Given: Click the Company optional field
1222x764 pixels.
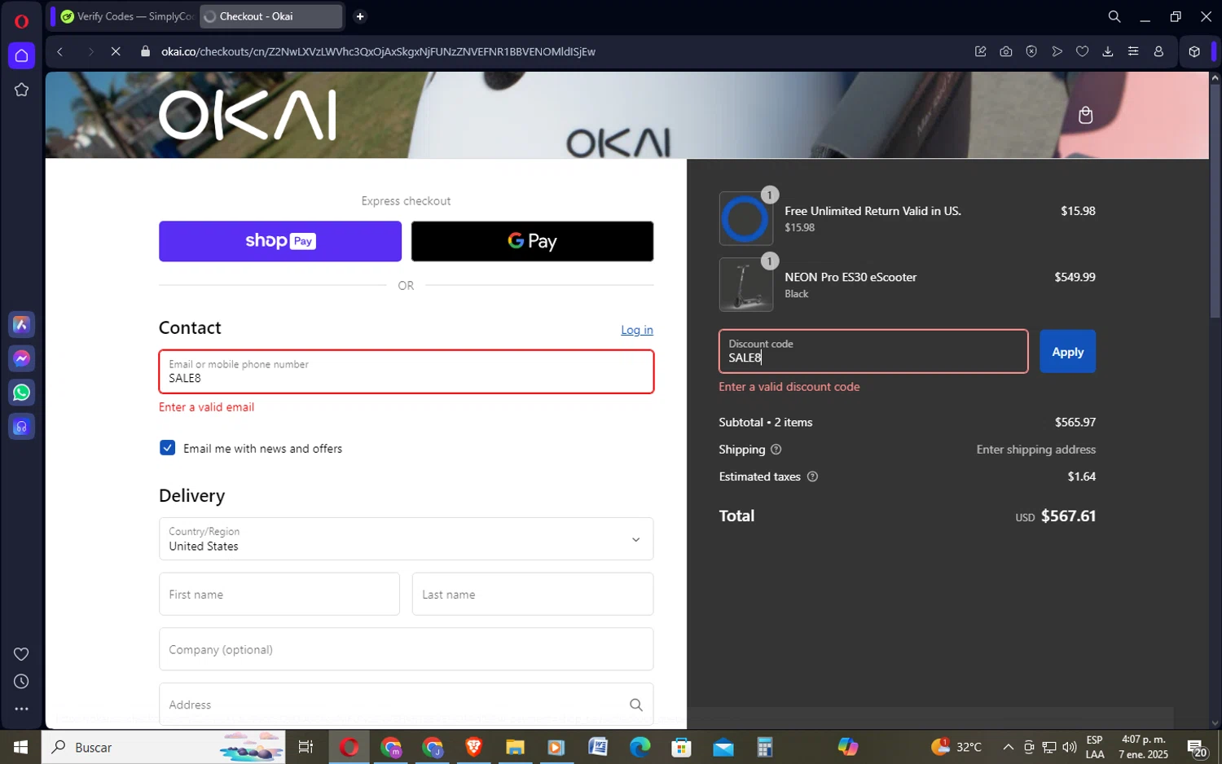Looking at the screenshot, I should [406, 649].
